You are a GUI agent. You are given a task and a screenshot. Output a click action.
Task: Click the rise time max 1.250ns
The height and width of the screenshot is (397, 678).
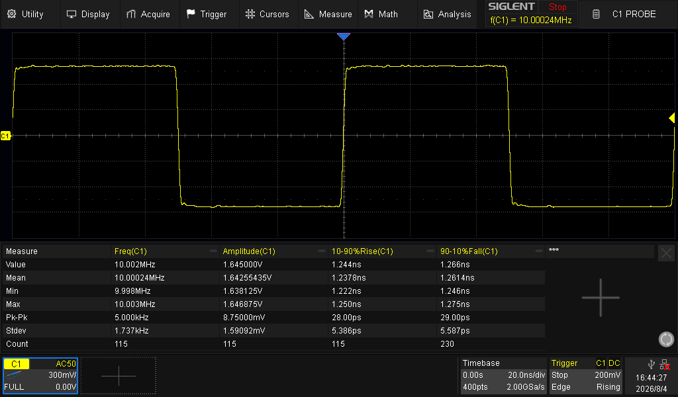[346, 304]
